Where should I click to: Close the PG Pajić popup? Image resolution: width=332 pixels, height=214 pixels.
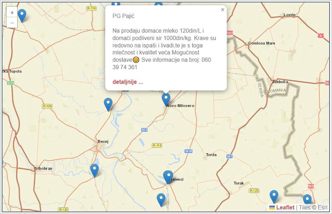(x=222, y=10)
